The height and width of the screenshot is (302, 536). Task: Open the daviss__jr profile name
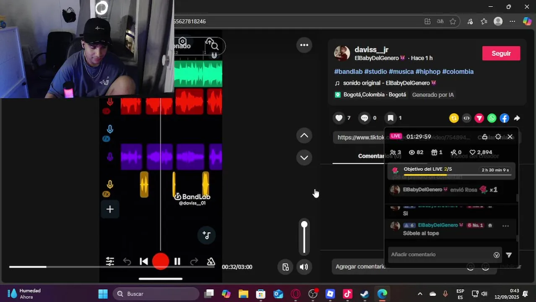371,49
